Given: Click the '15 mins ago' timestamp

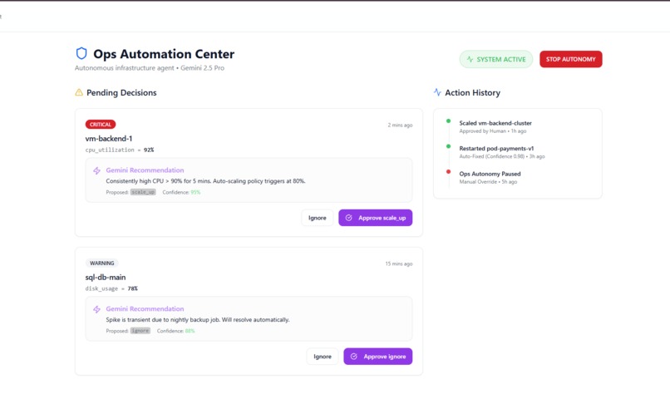Looking at the screenshot, I should (399, 263).
